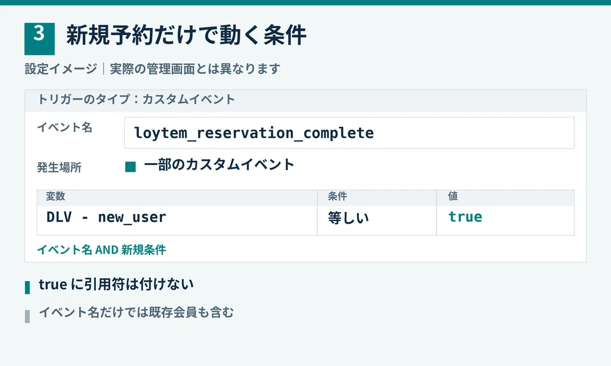Click the 発生場所 label
Image resolution: width=611 pixels, height=366 pixels.
click(59, 168)
